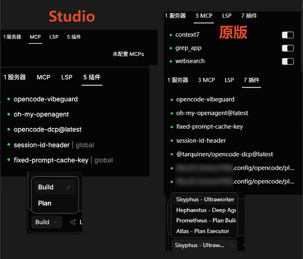Select the Build agent in the popup list

coord(55,187)
